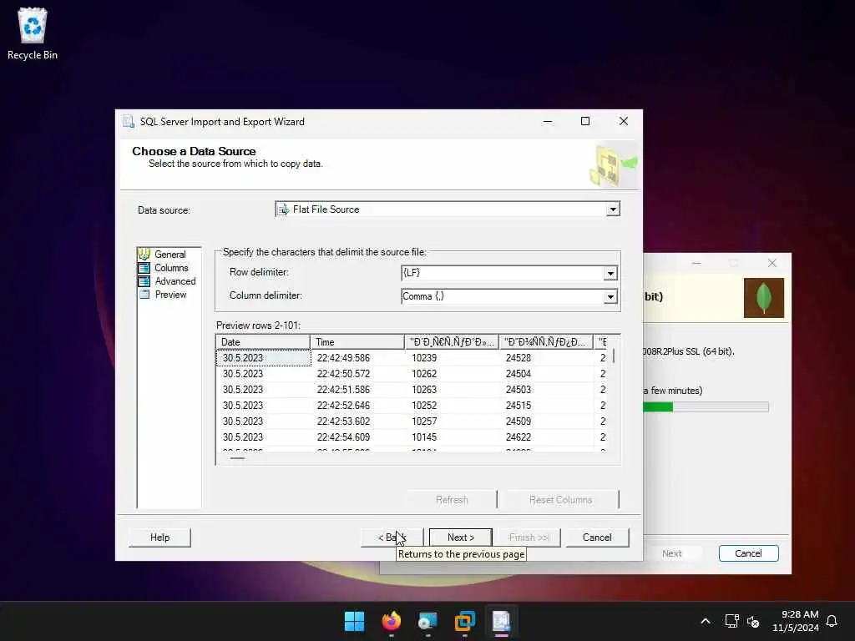Viewport: 855px width, 641px height.
Task: Open the notification bell icon
Action: click(832, 621)
